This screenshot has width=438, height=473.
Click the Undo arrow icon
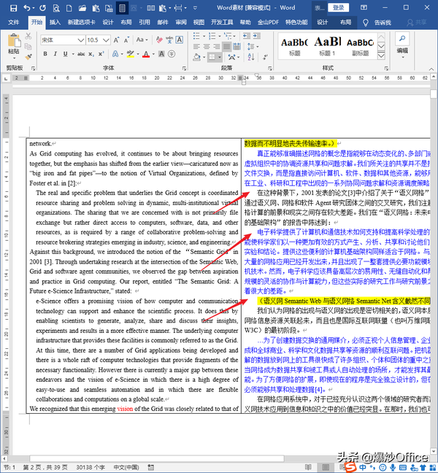[27, 8]
